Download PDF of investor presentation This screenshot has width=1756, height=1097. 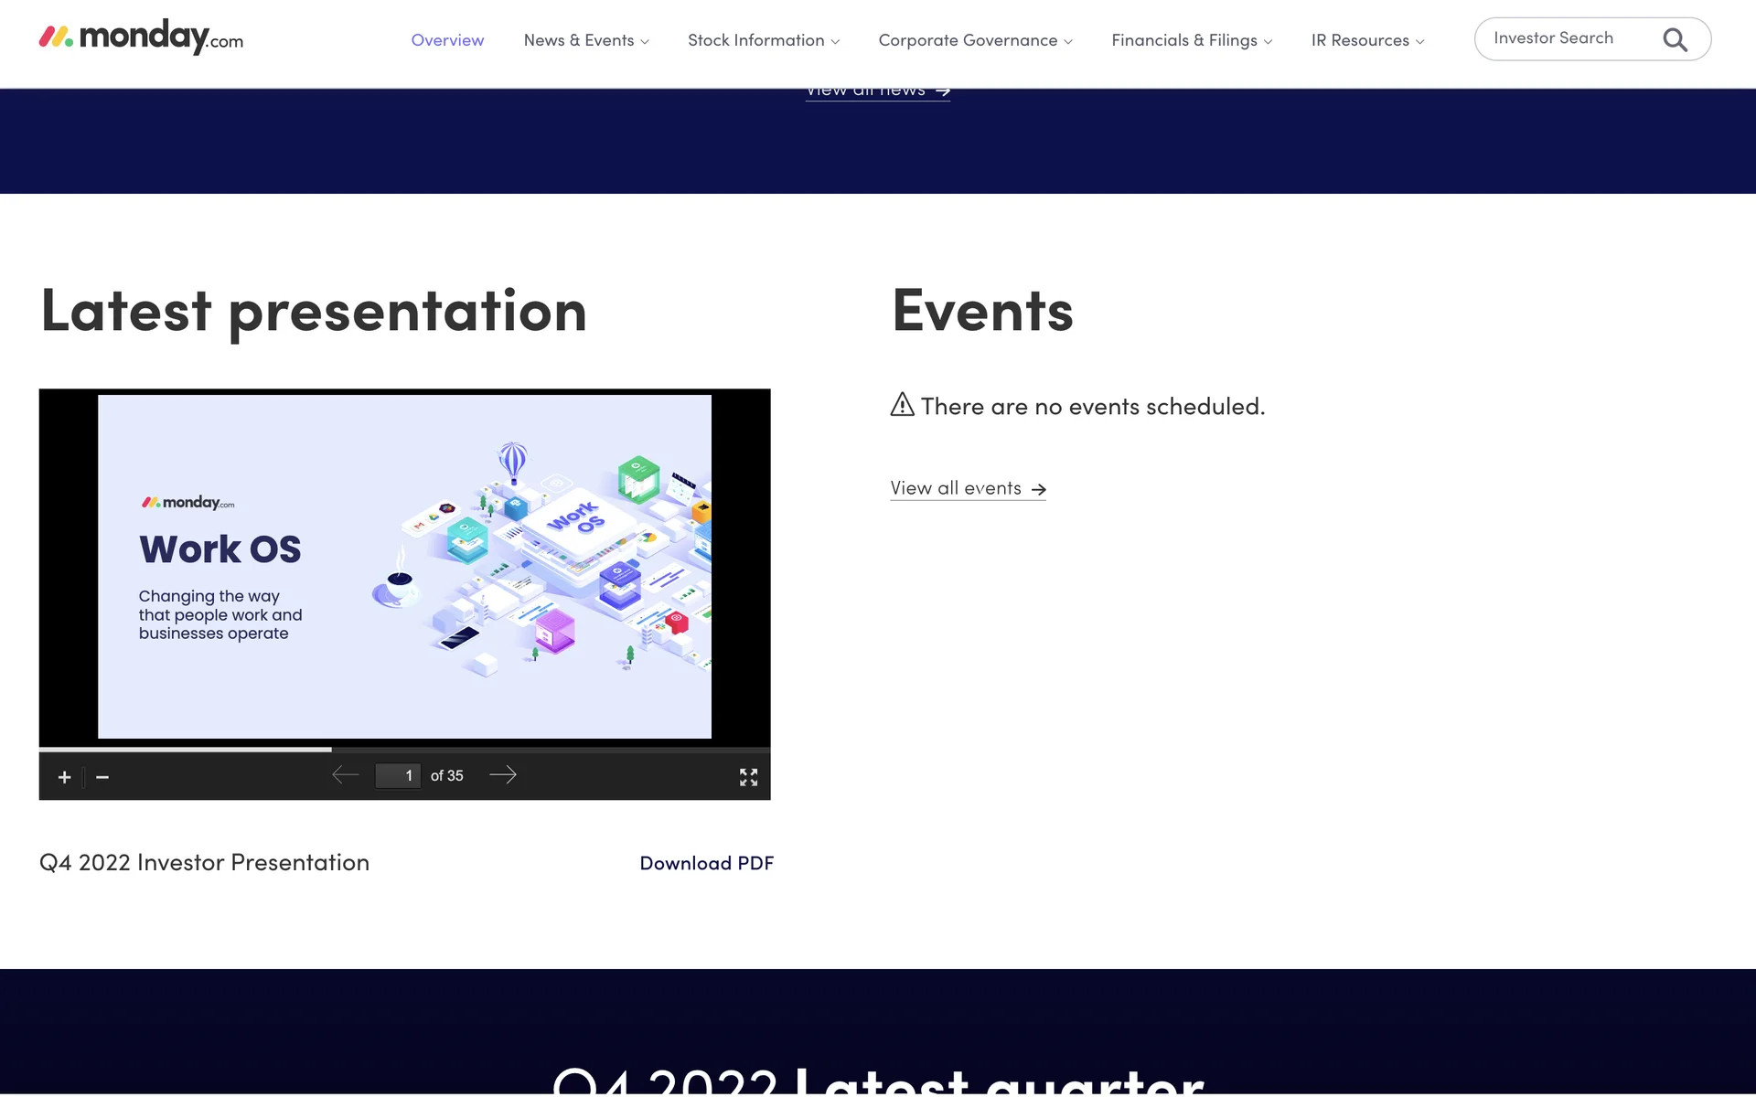click(x=706, y=863)
